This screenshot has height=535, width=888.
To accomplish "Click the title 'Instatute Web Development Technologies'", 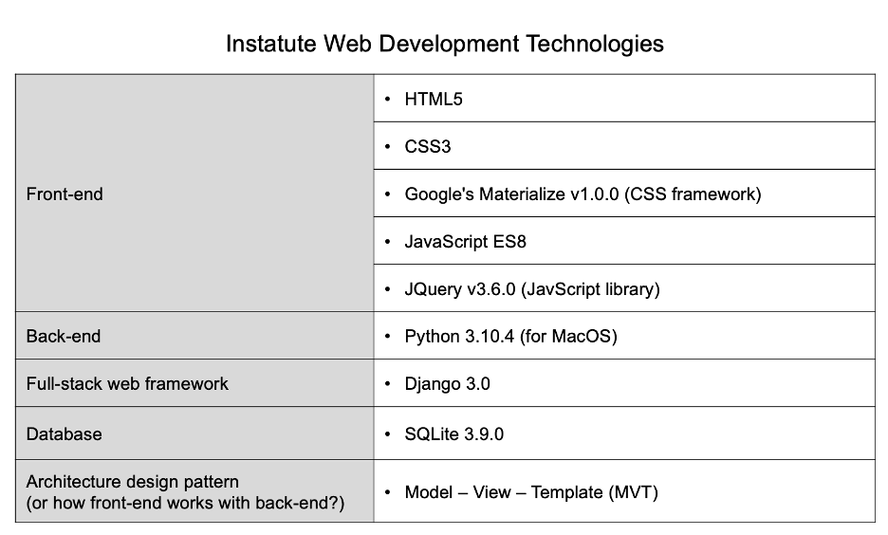I will click(x=445, y=45).
